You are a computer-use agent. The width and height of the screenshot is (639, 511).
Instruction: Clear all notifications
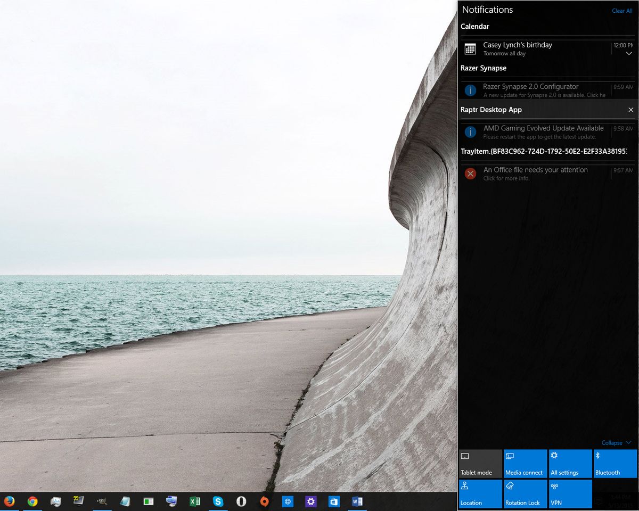click(621, 11)
